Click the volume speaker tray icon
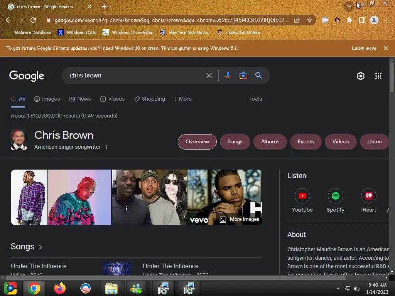 [x=357, y=289]
